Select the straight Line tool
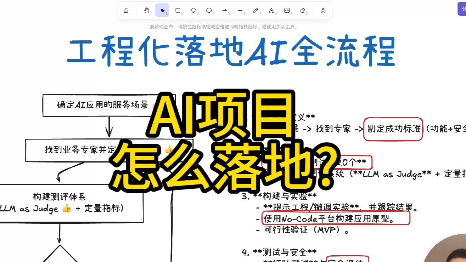 241,11
